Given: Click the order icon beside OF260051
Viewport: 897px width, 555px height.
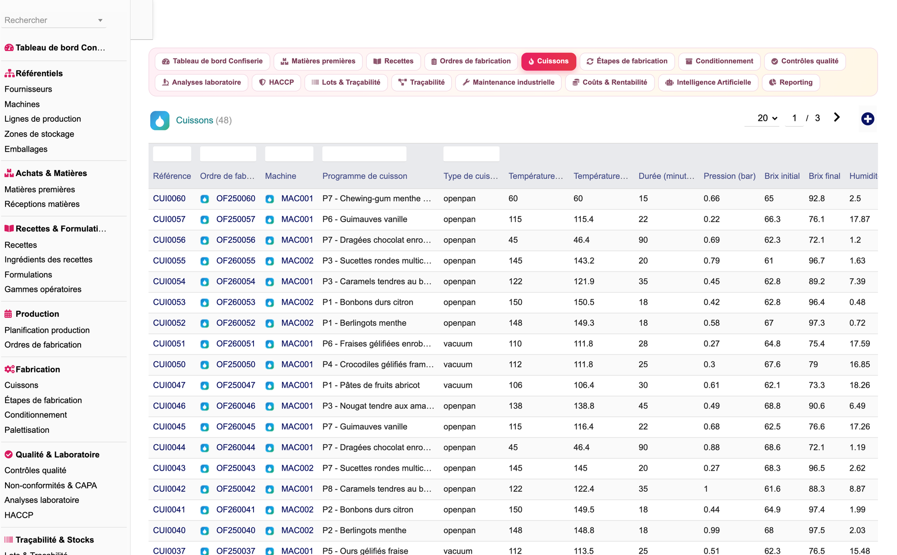Looking at the screenshot, I should [x=205, y=344].
